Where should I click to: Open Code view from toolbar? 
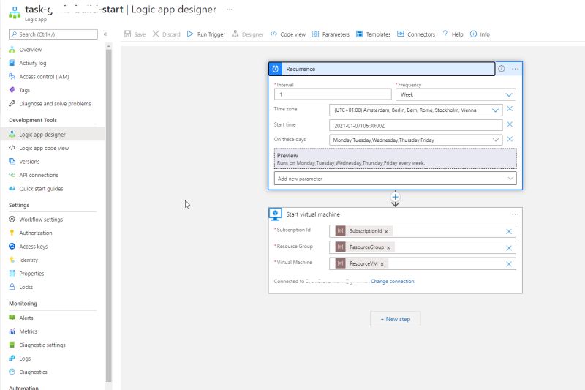tap(287, 34)
